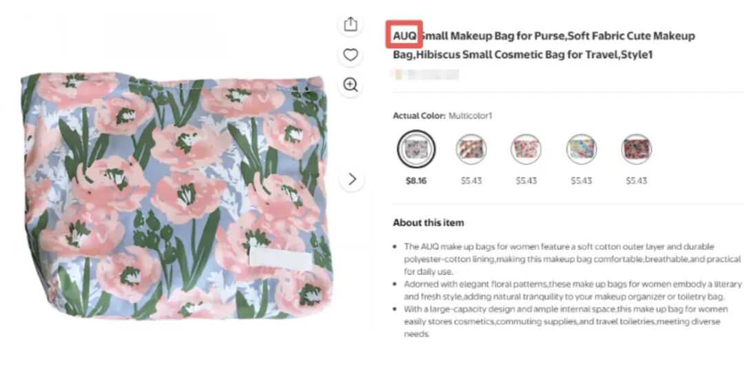Screen dimensions: 744x365
Task: Click the highlighted AUQ brand name
Action: click(x=404, y=35)
